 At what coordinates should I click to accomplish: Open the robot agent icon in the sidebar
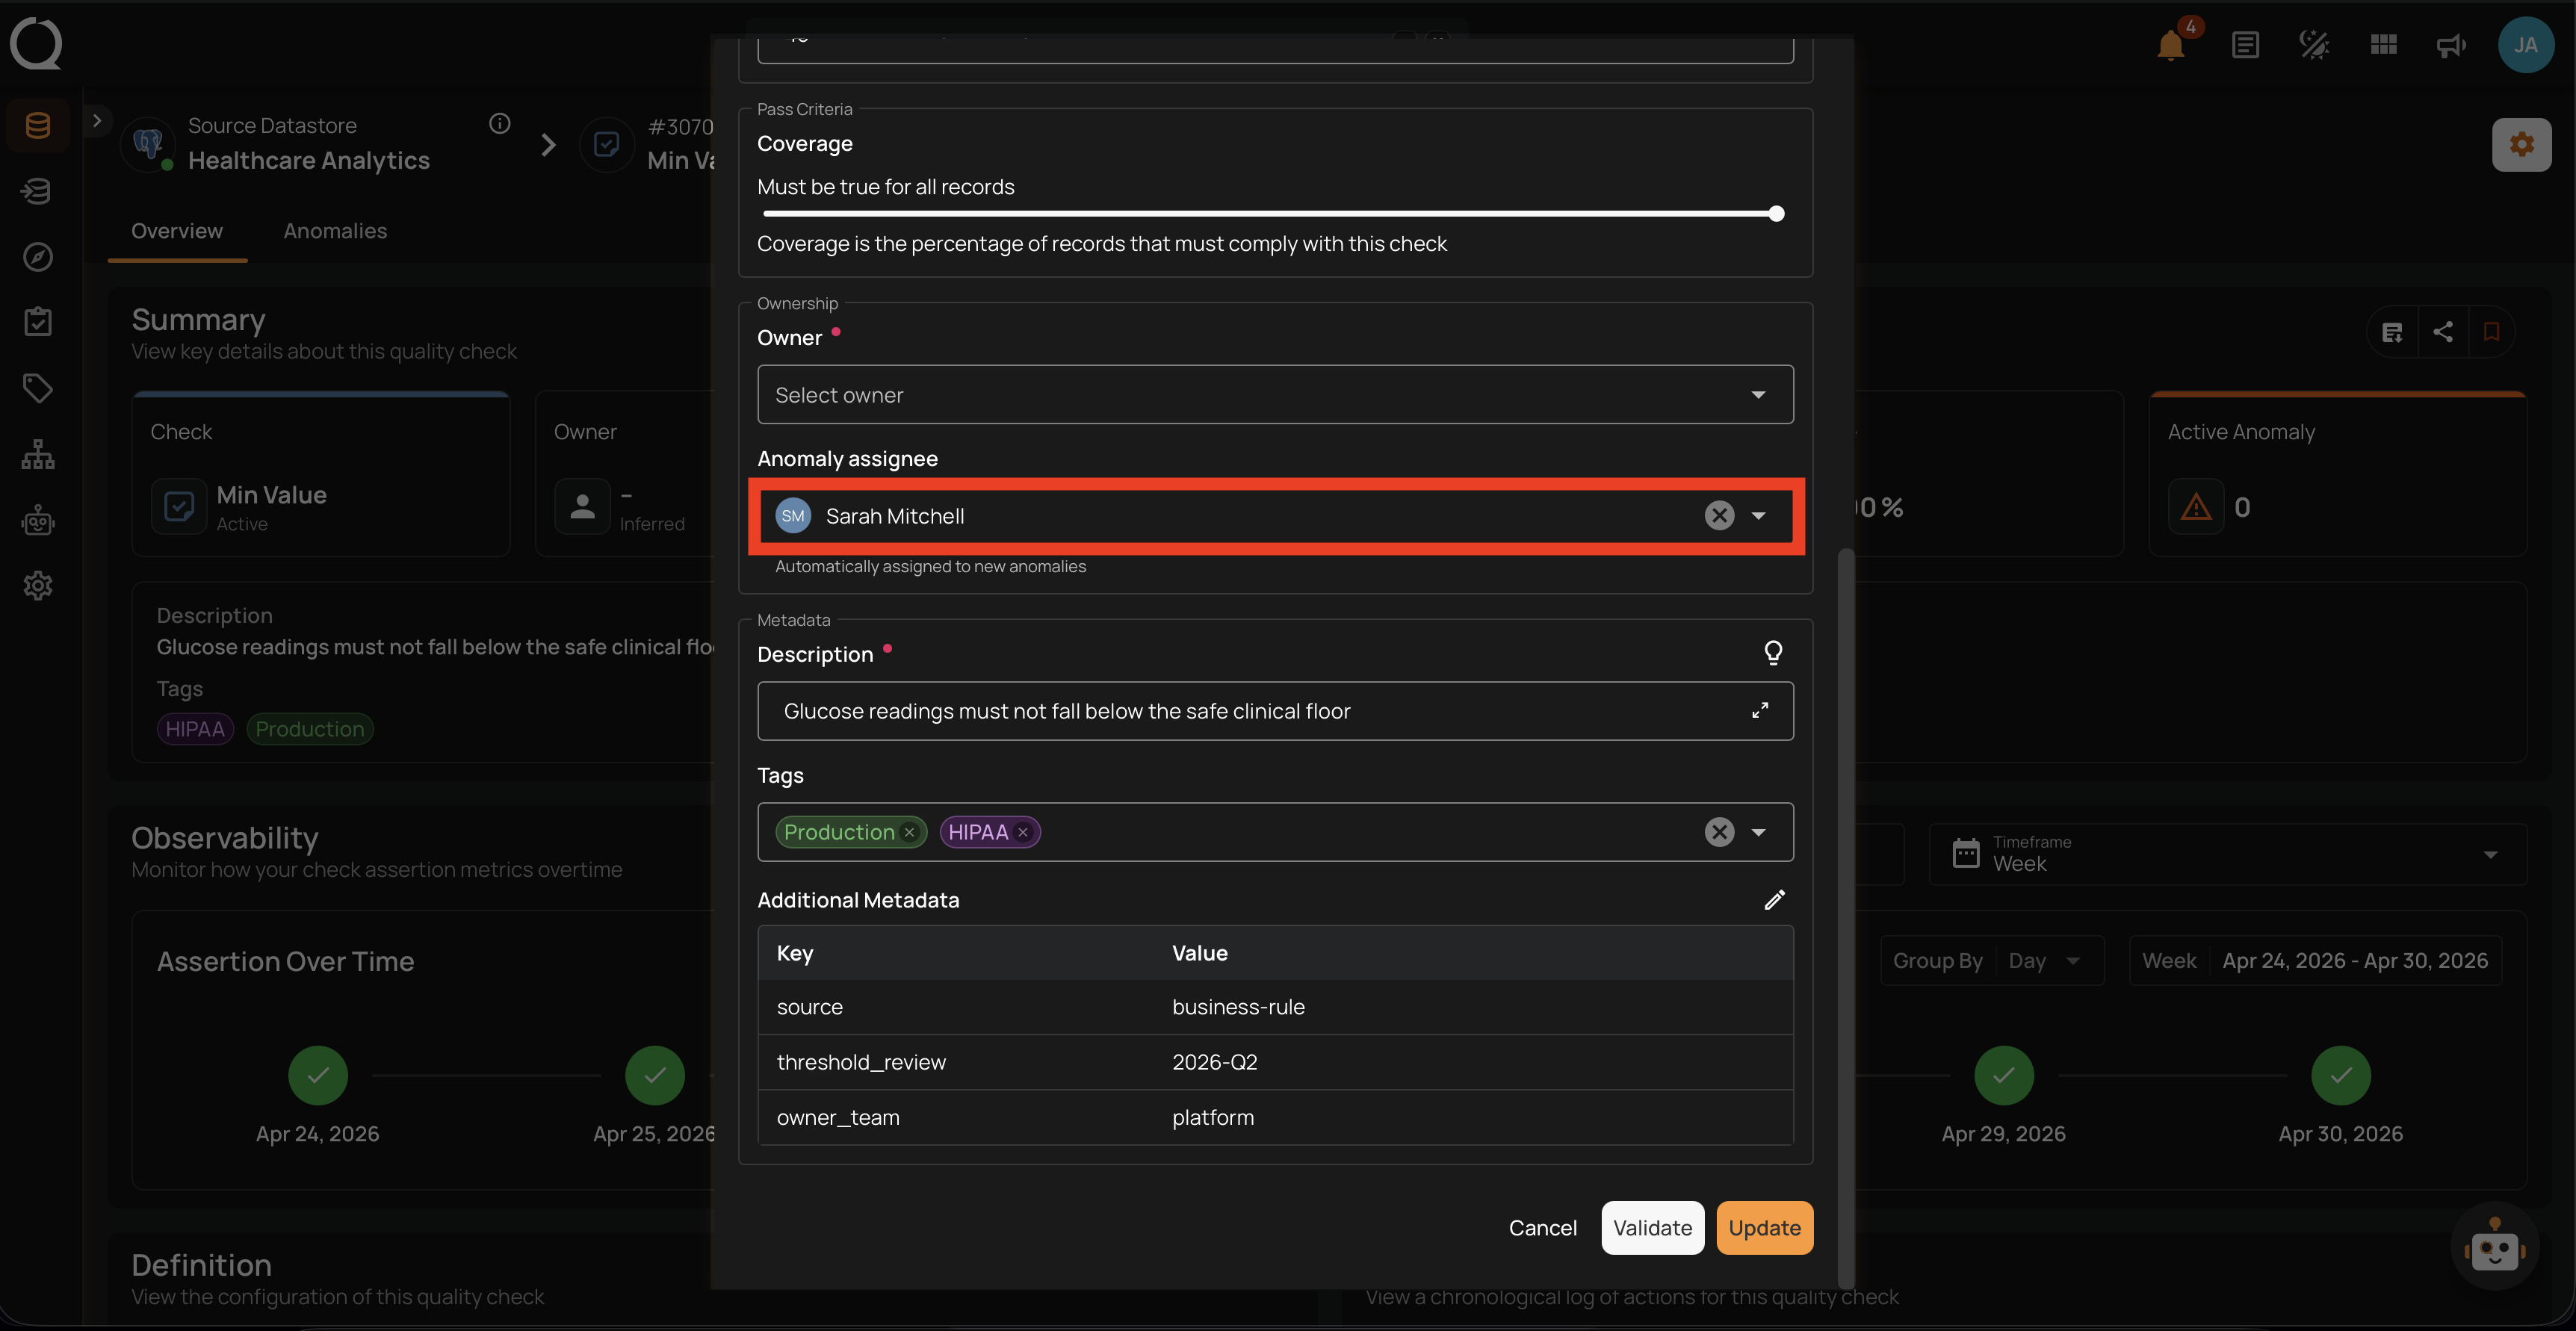pyautogui.click(x=38, y=520)
